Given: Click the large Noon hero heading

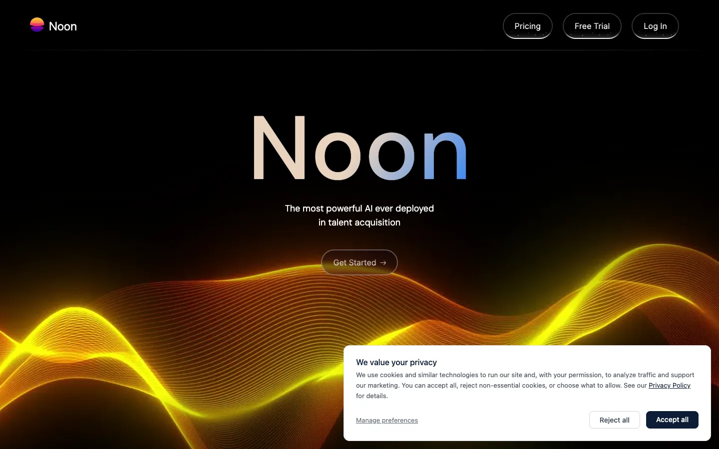Looking at the screenshot, I should pyautogui.click(x=359, y=148).
